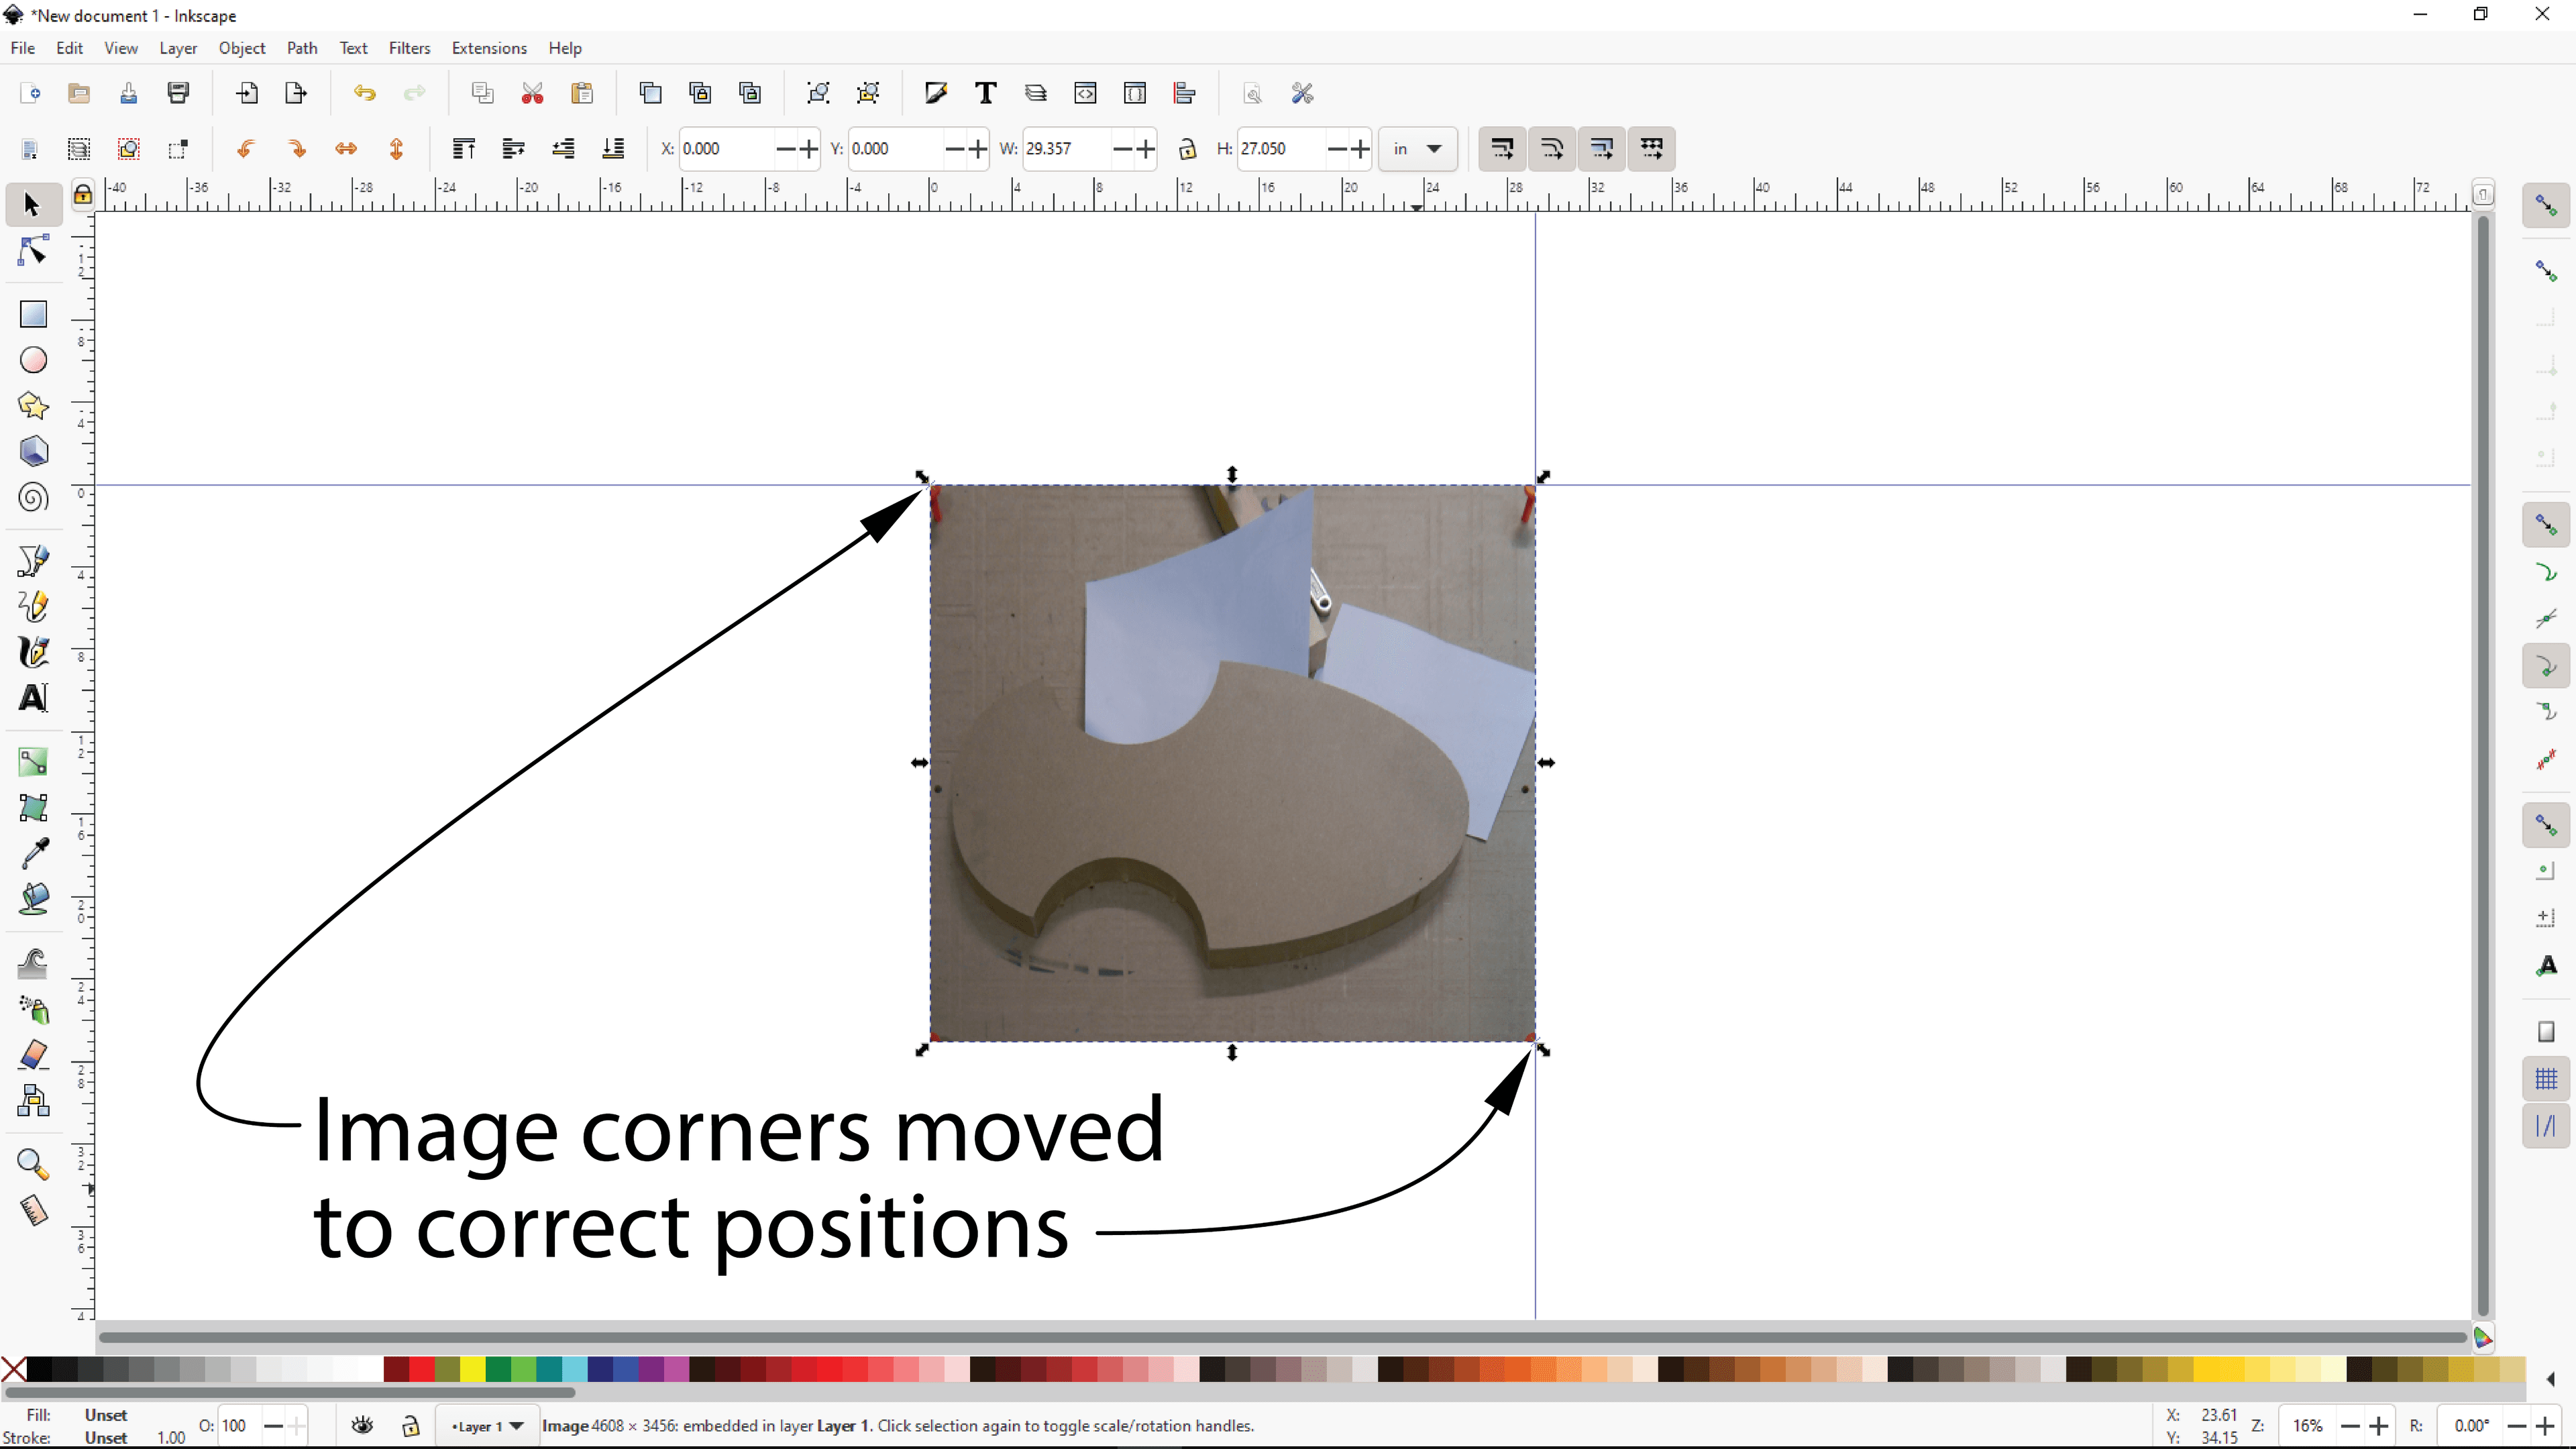Open the Fill and Stroke dialog

935,92
